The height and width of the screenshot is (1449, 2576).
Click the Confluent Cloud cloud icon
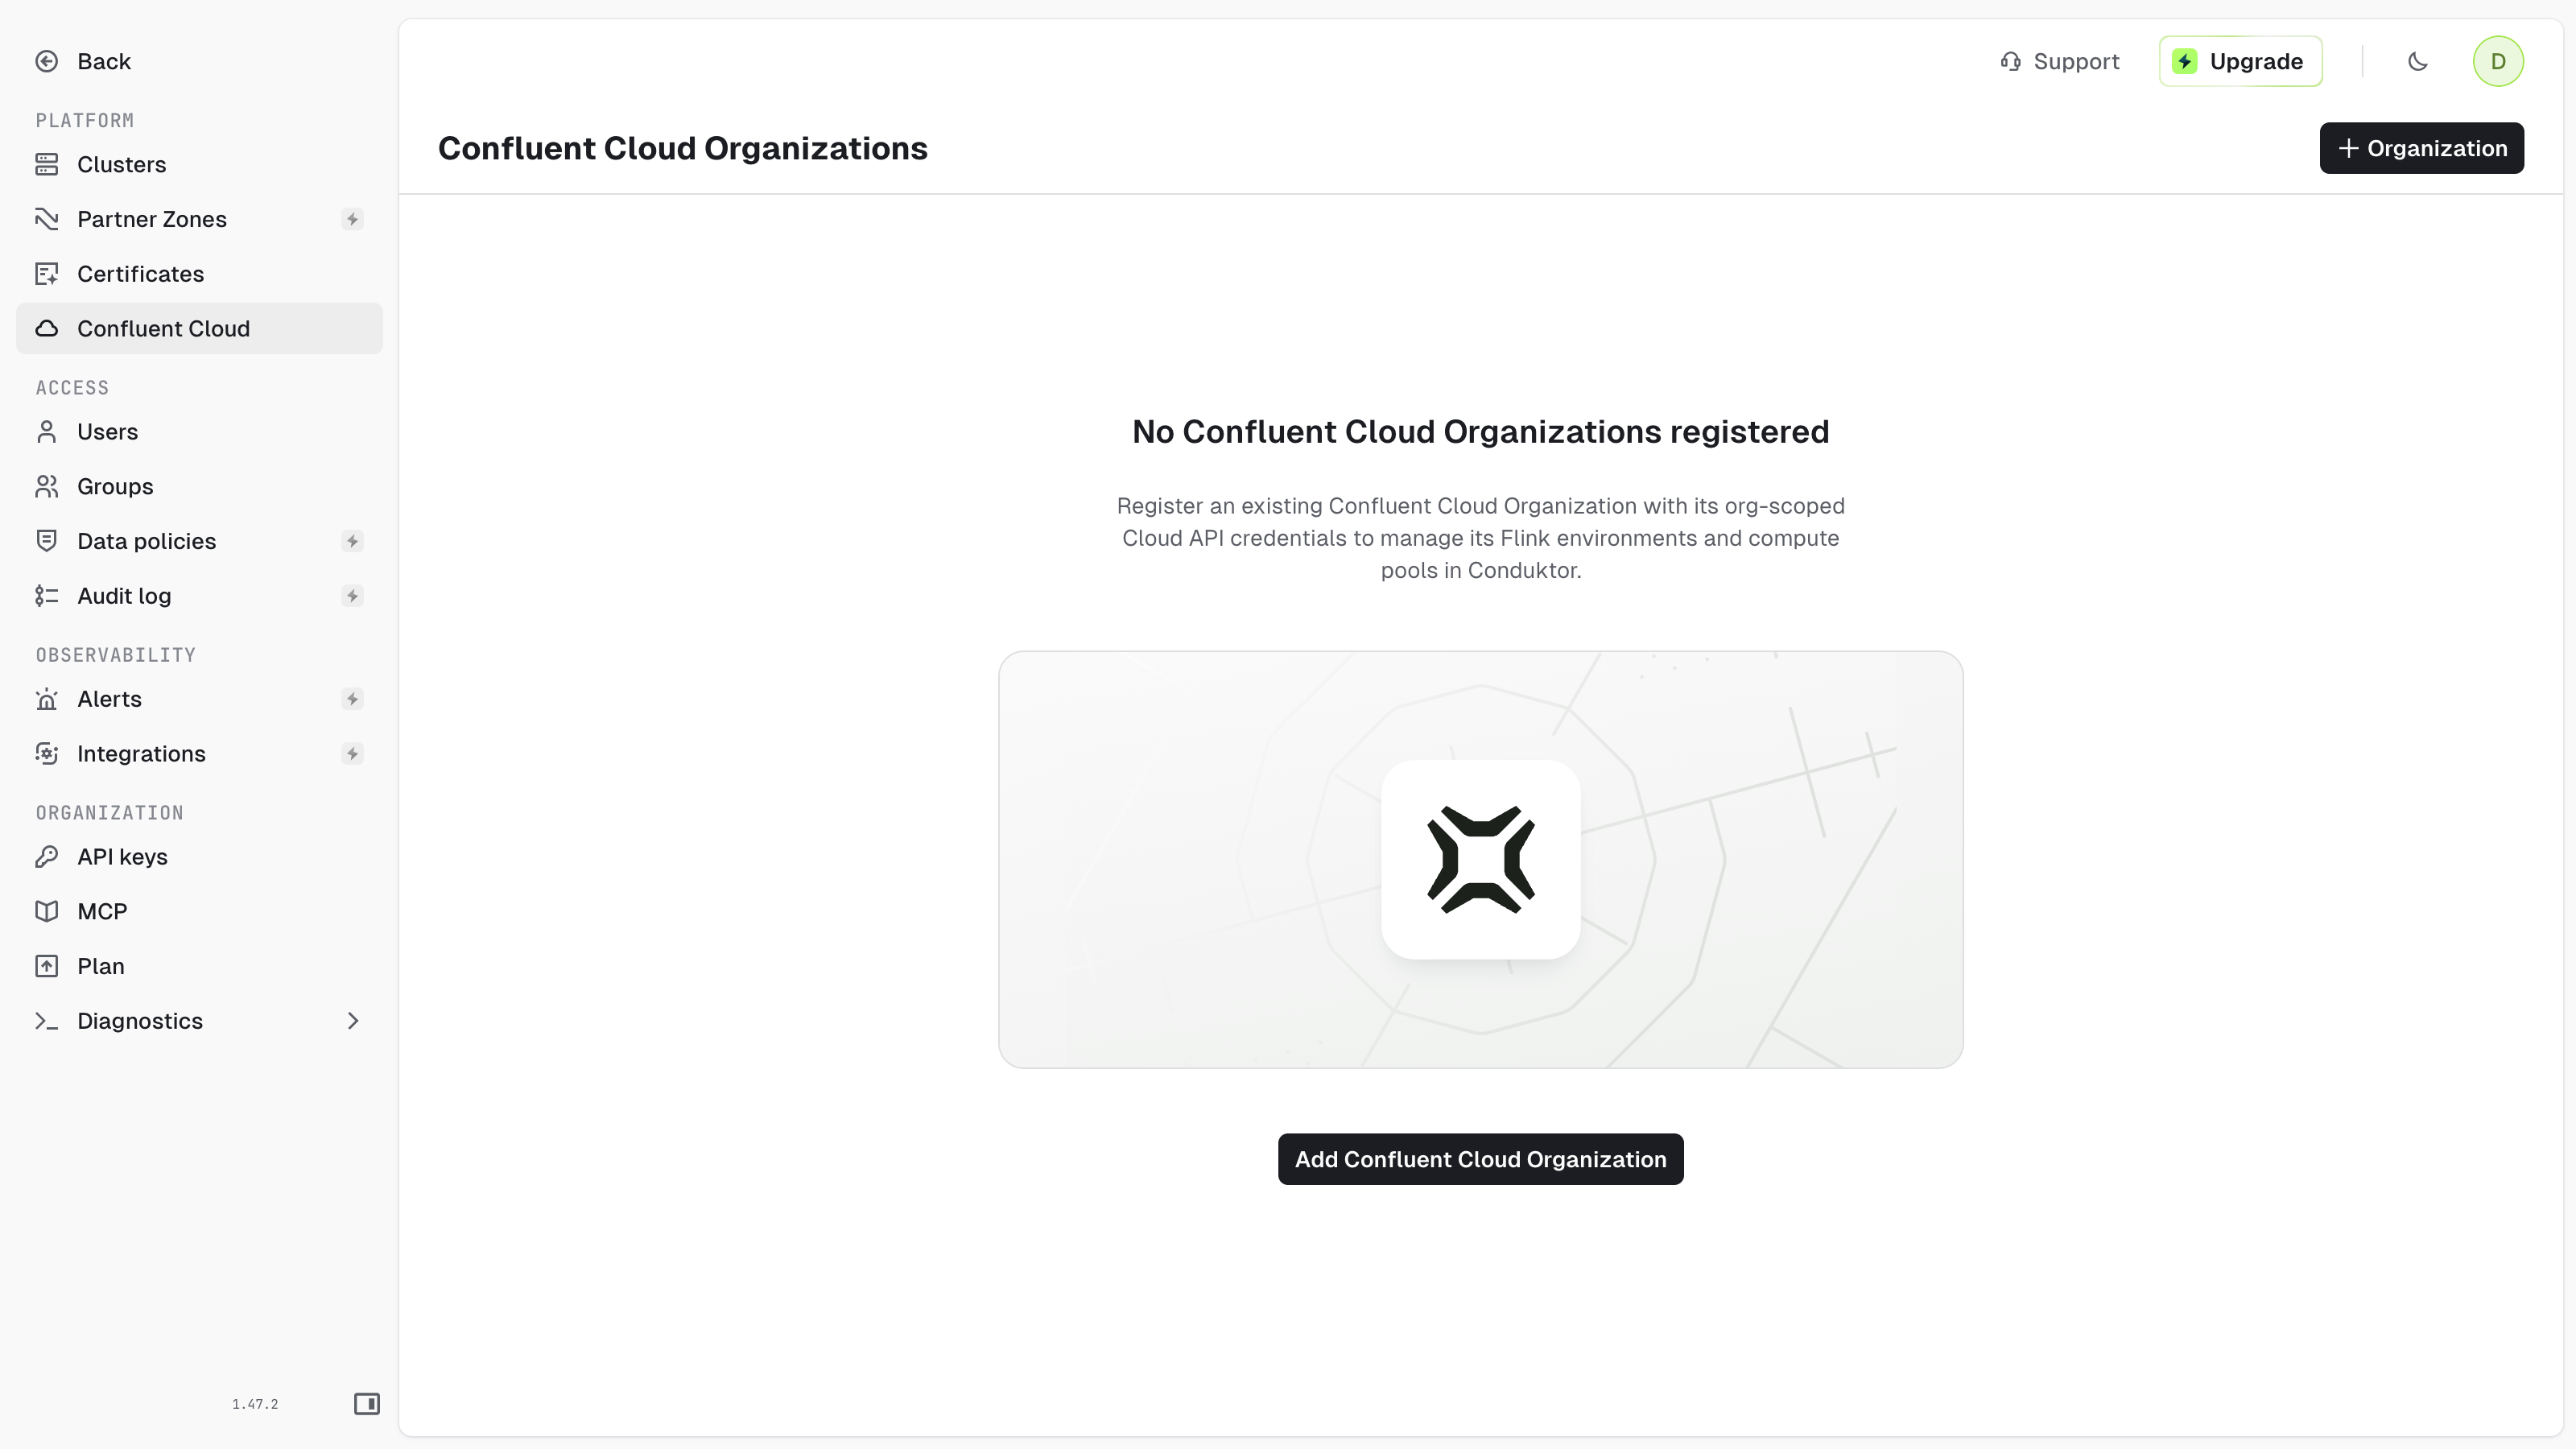click(x=47, y=329)
